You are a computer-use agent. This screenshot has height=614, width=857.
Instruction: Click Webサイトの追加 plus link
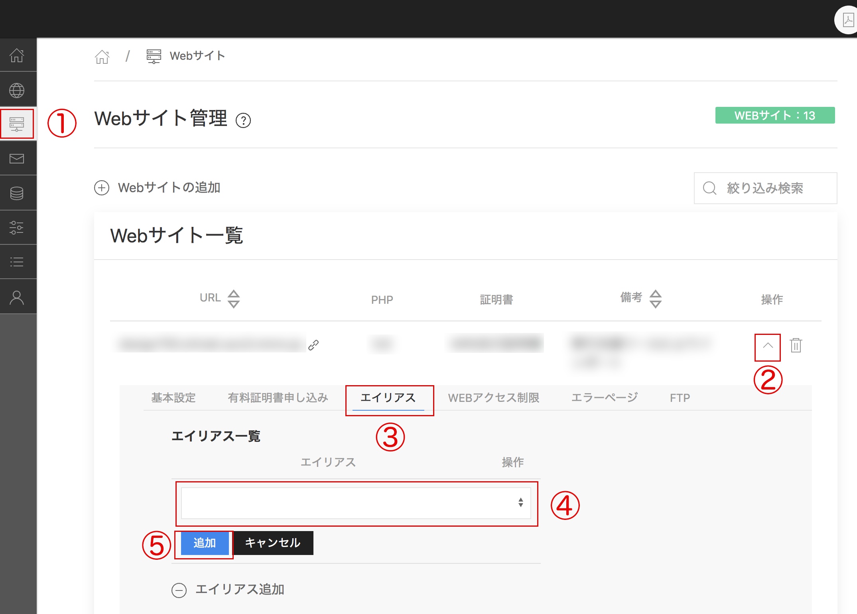157,187
